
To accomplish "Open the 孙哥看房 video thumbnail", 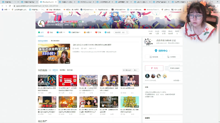I will (x=88, y=80).
